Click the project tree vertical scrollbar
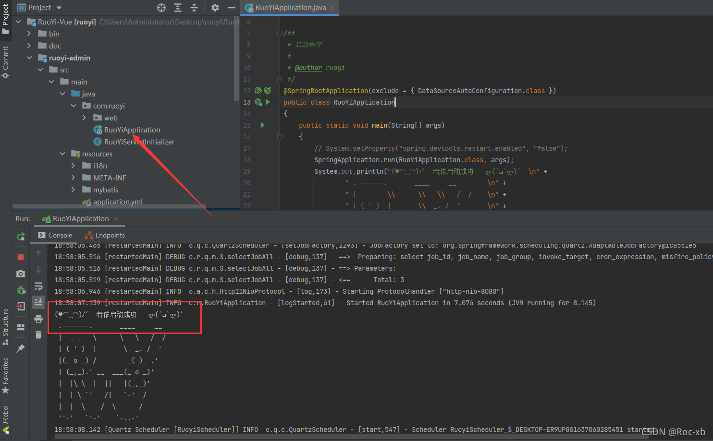The height and width of the screenshot is (441, 713). point(236,58)
